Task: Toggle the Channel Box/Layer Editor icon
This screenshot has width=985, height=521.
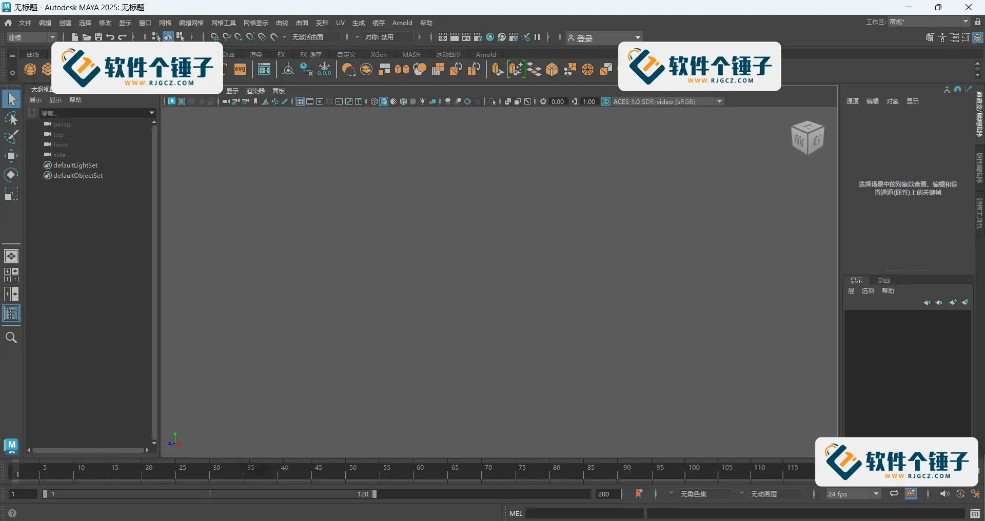Action: point(978,37)
